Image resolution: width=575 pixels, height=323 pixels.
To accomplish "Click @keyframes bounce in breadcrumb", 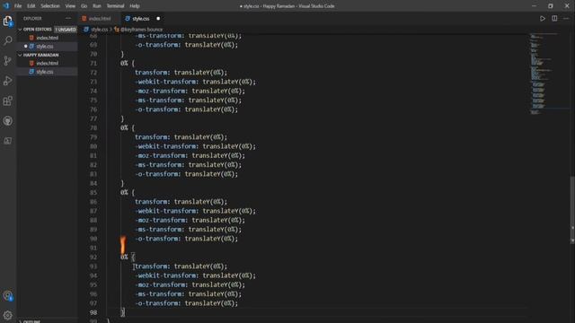I will (x=141, y=30).
